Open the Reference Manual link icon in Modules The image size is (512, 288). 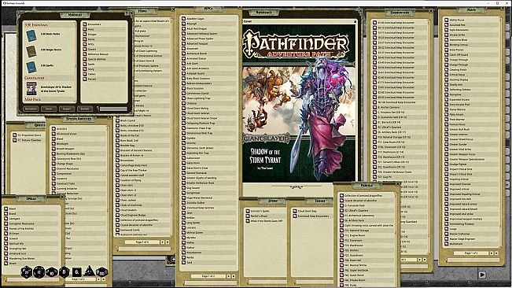pos(85,54)
